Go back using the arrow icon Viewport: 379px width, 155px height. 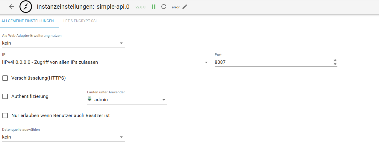(x=11, y=7)
